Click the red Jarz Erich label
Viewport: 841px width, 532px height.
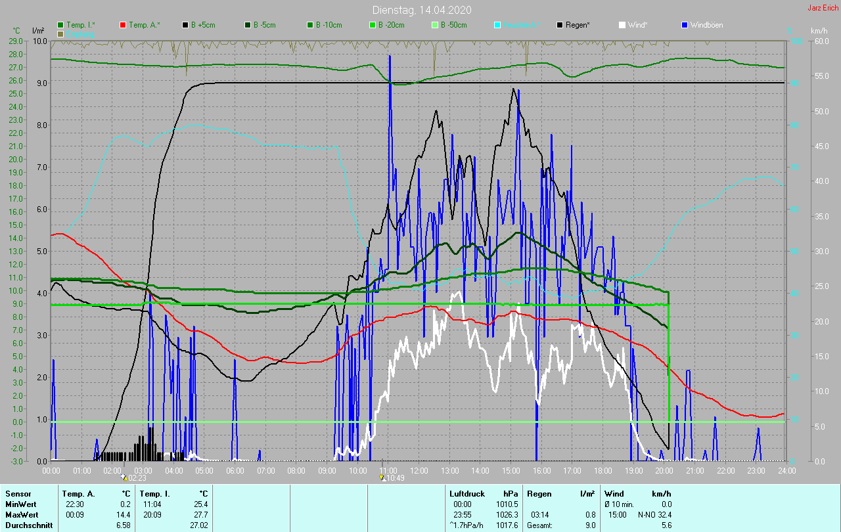click(823, 8)
